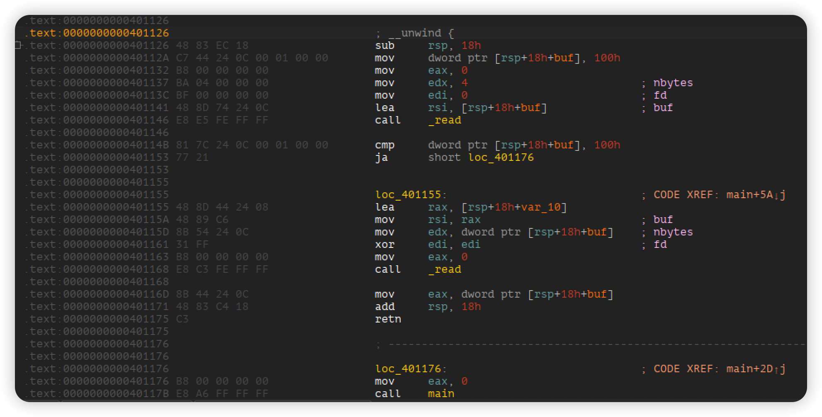Click 'main' call target at address 40117B
The height and width of the screenshot is (417, 822).
(441, 393)
